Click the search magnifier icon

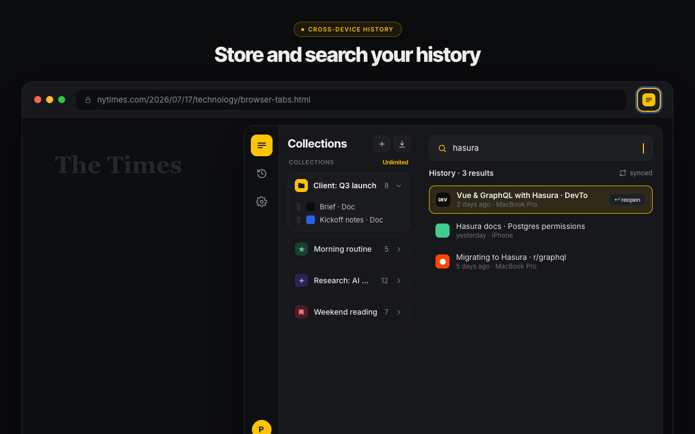(443, 148)
